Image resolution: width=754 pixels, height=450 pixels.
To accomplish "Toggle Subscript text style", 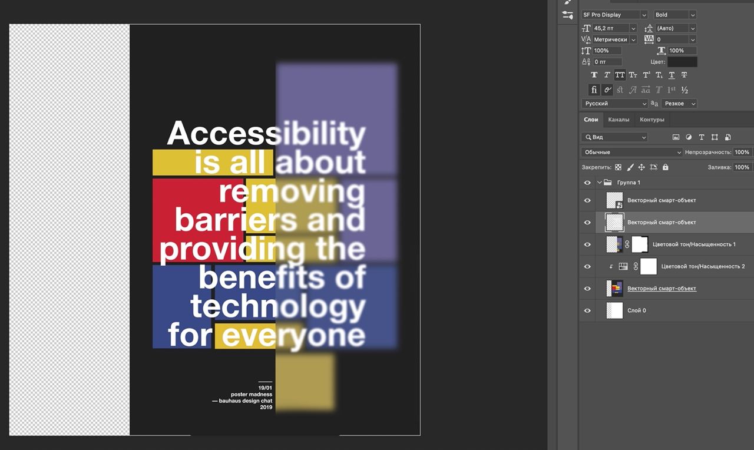I will pyautogui.click(x=659, y=75).
